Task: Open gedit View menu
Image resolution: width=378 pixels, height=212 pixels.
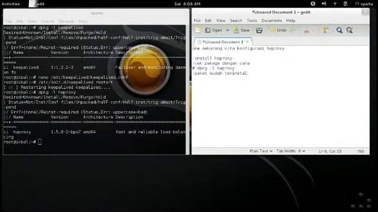Action: click(x=220, y=21)
